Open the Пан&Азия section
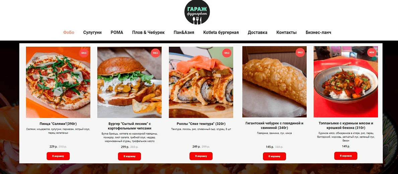This screenshot has width=398, height=174. pos(184,32)
